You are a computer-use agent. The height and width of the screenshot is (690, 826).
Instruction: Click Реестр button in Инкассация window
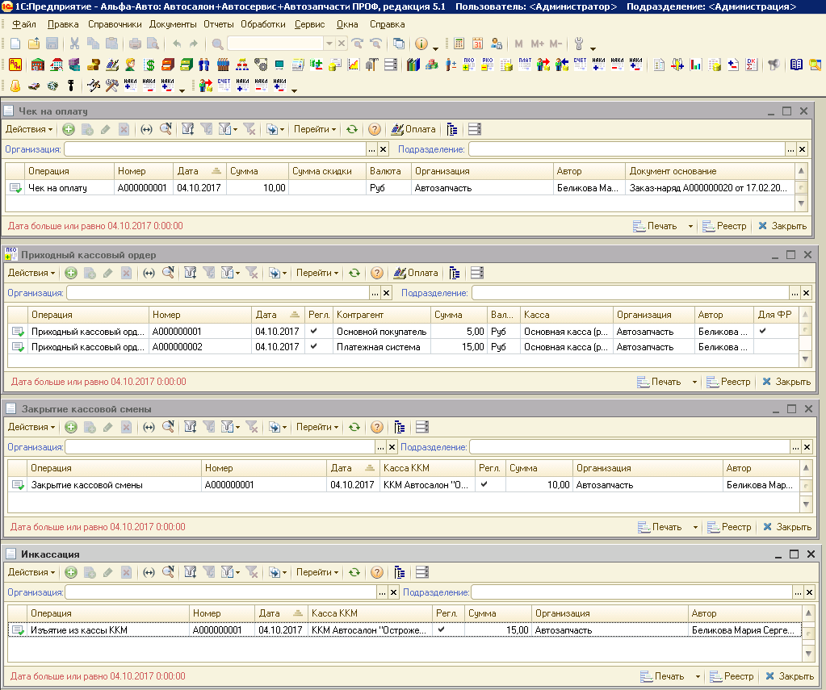click(732, 676)
